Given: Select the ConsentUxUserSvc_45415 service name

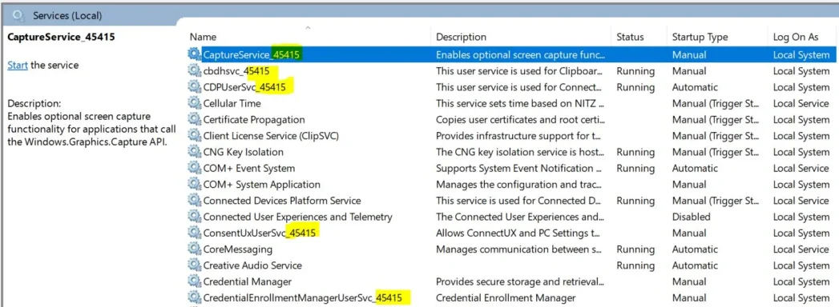Looking at the screenshot, I should tap(260, 233).
